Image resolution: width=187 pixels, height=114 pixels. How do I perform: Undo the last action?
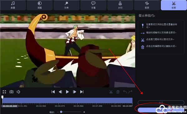pos(125,92)
